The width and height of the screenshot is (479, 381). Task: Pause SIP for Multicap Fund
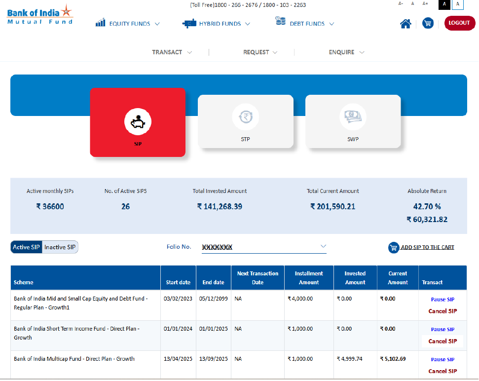point(442,359)
